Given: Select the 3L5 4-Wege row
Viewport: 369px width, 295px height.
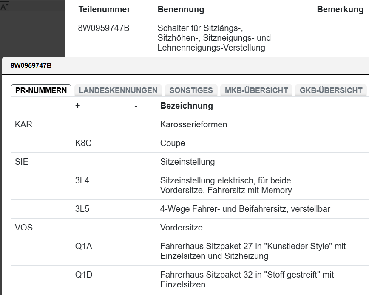Looking at the screenshot, I should (190, 209).
